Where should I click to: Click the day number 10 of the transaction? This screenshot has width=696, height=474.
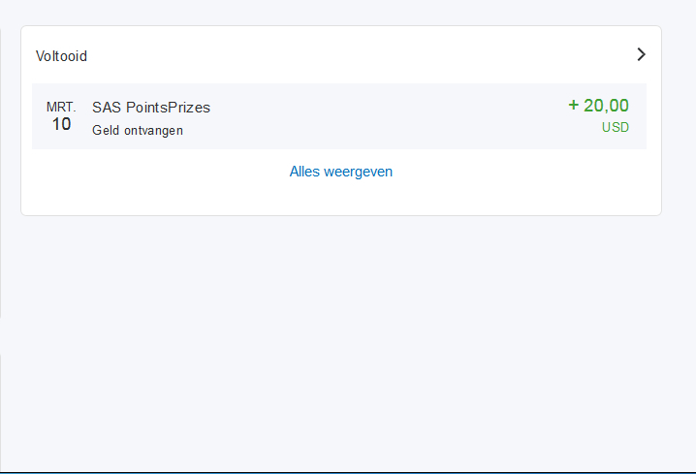(61, 124)
